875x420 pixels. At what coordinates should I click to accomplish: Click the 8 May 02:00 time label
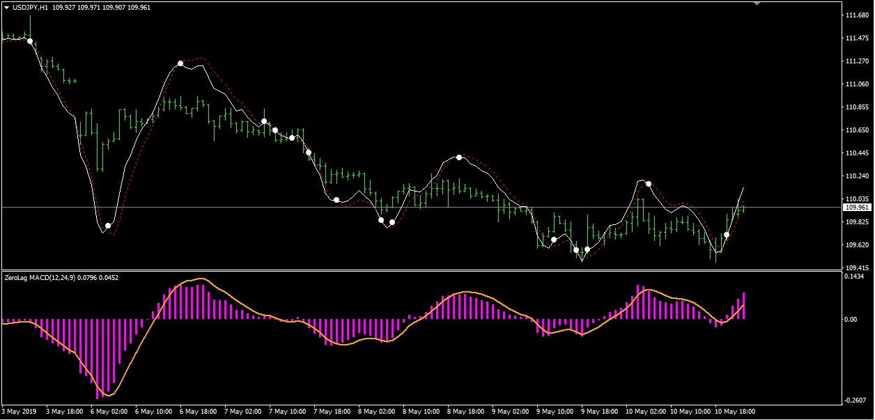click(x=376, y=412)
